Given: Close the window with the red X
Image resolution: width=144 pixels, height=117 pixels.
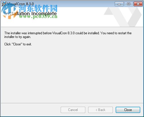Looking at the screenshot, I should coord(138,4).
